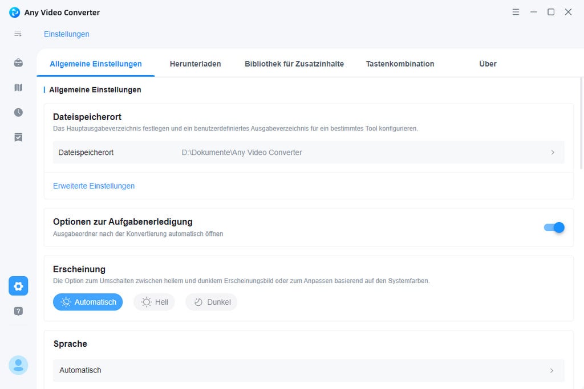Open the Dateispeicherort path row
The image size is (584, 389).
[309, 153]
